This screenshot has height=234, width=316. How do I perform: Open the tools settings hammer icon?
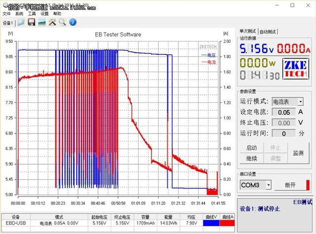52,23
